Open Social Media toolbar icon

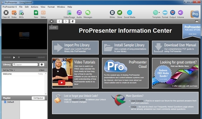tap(129, 13)
